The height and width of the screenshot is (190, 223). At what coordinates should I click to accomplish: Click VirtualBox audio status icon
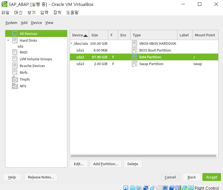click(x=139, y=188)
